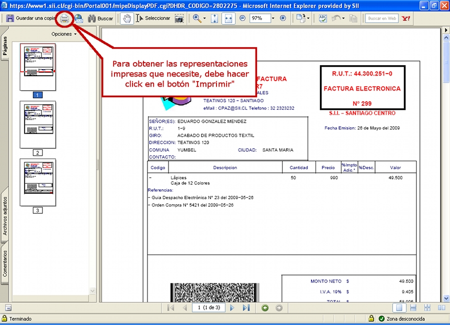This screenshot has width=450, height=325.
Task: Click the 'Orden Compra N° 5421' reference line
Action: tap(191, 205)
